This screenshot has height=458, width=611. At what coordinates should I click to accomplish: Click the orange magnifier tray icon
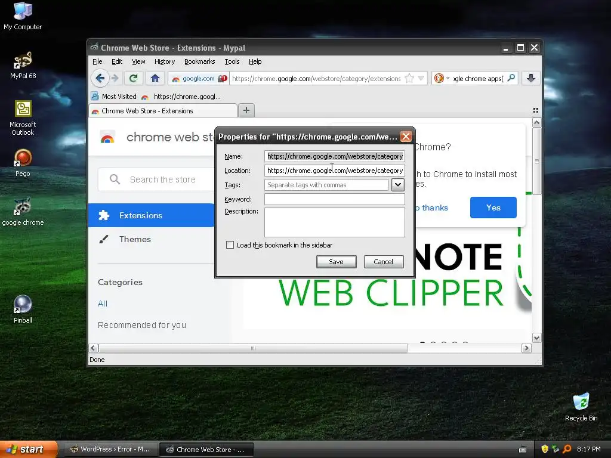click(567, 449)
